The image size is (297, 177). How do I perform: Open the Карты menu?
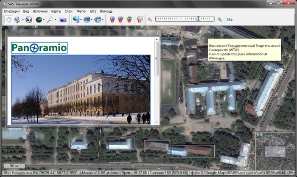point(56,11)
